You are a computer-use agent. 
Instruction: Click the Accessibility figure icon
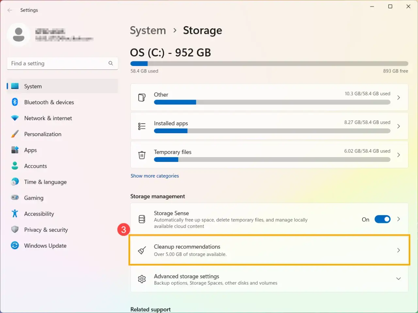(x=15, y=214)
